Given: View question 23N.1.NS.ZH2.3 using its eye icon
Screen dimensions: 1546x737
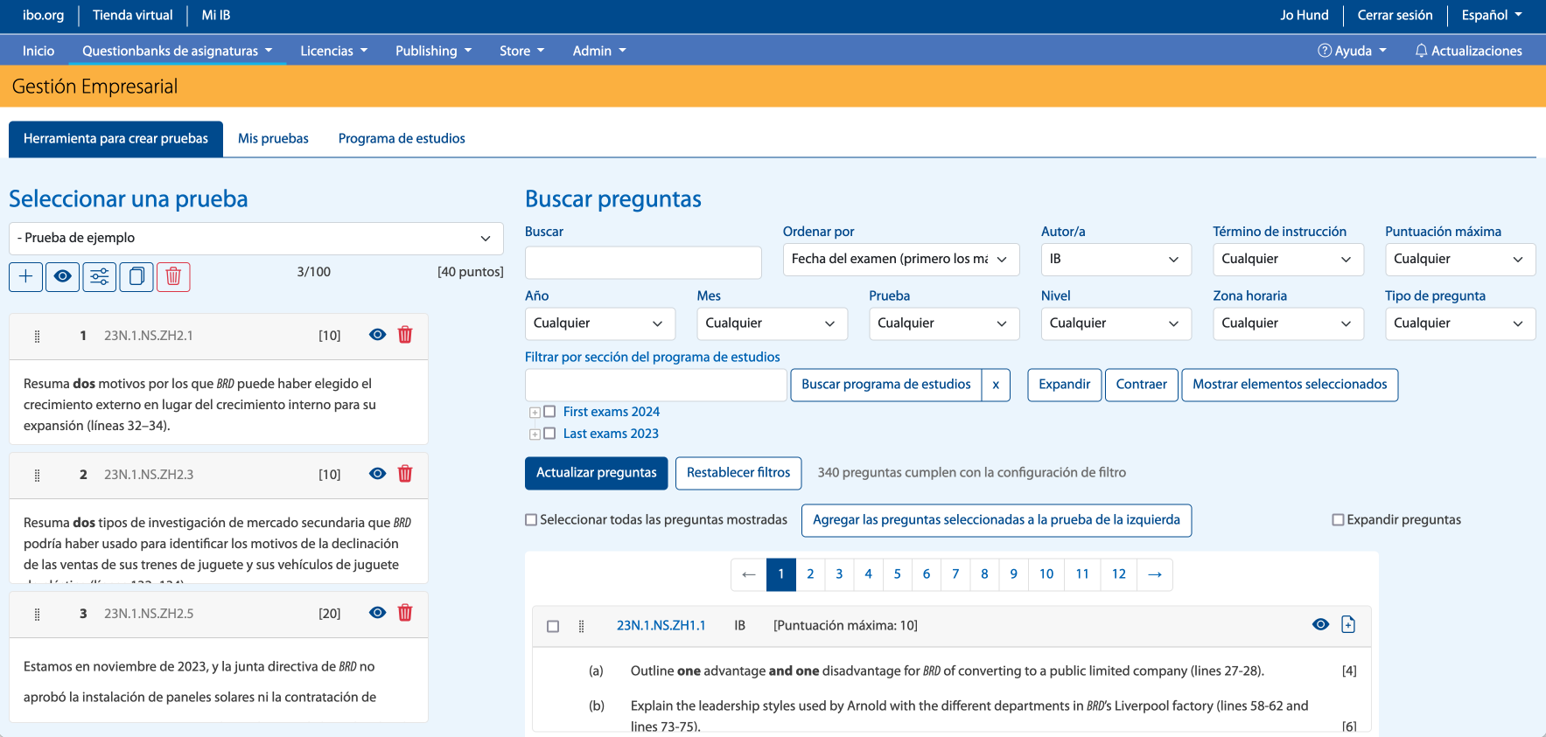Looking at the screenshot, I should coord(377,474).
